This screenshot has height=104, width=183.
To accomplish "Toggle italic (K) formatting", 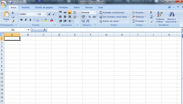I will point(26,20).
